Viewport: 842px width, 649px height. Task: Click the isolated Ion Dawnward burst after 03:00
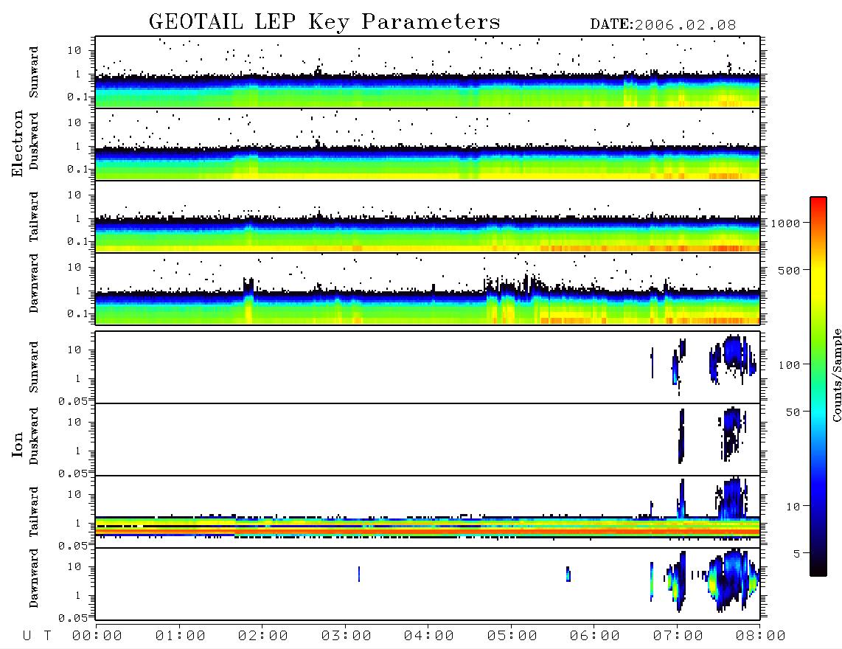(x=359, y=574)
